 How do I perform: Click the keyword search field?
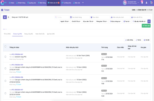[x=62, y=17]
